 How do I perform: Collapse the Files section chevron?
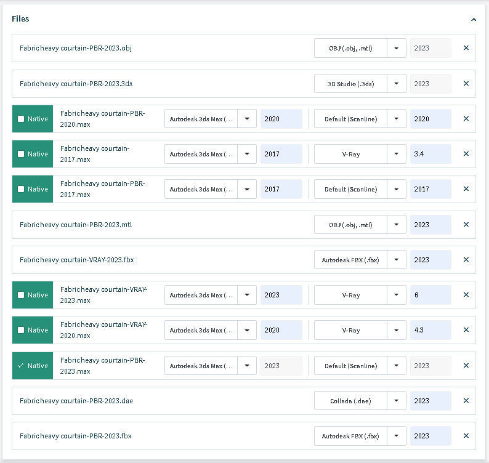(x=473, y=19)
